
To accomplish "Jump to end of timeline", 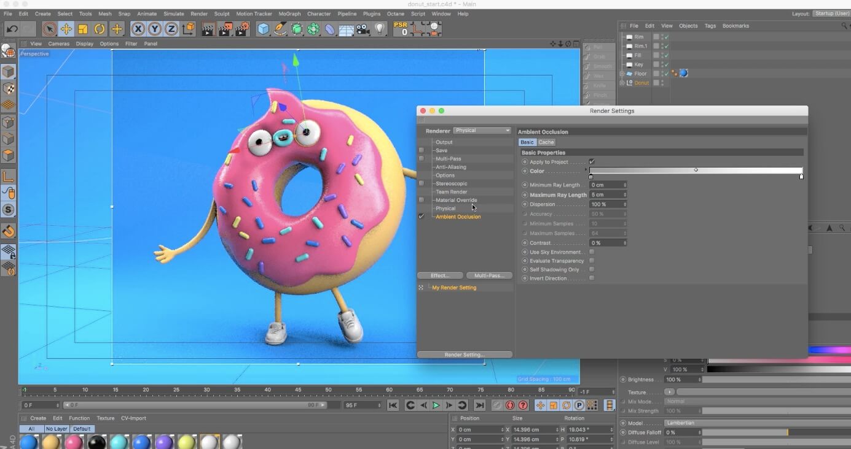I will coord(480,405).
